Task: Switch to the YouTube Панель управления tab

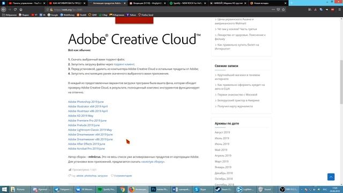Action: [x=27, y=3]
